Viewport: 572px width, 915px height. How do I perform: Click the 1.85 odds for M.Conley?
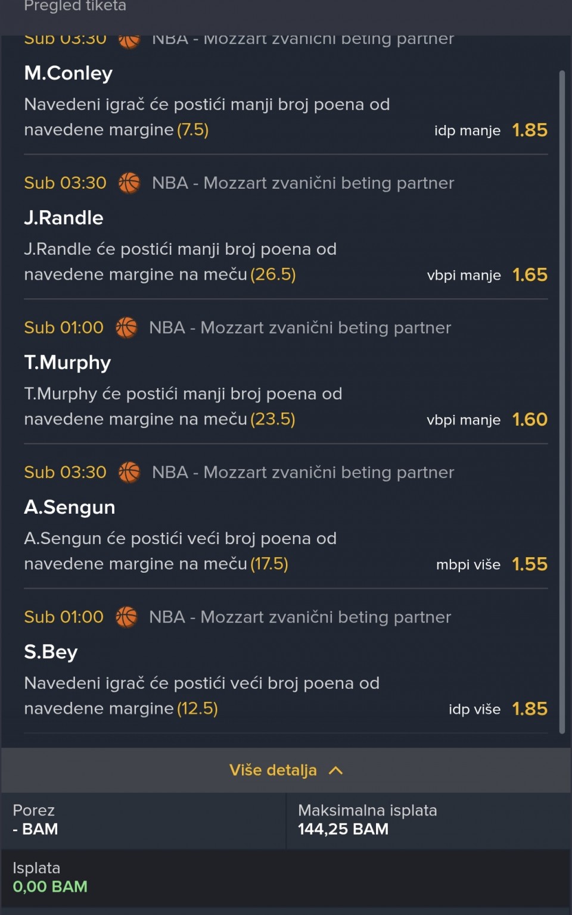coord(530,130)
